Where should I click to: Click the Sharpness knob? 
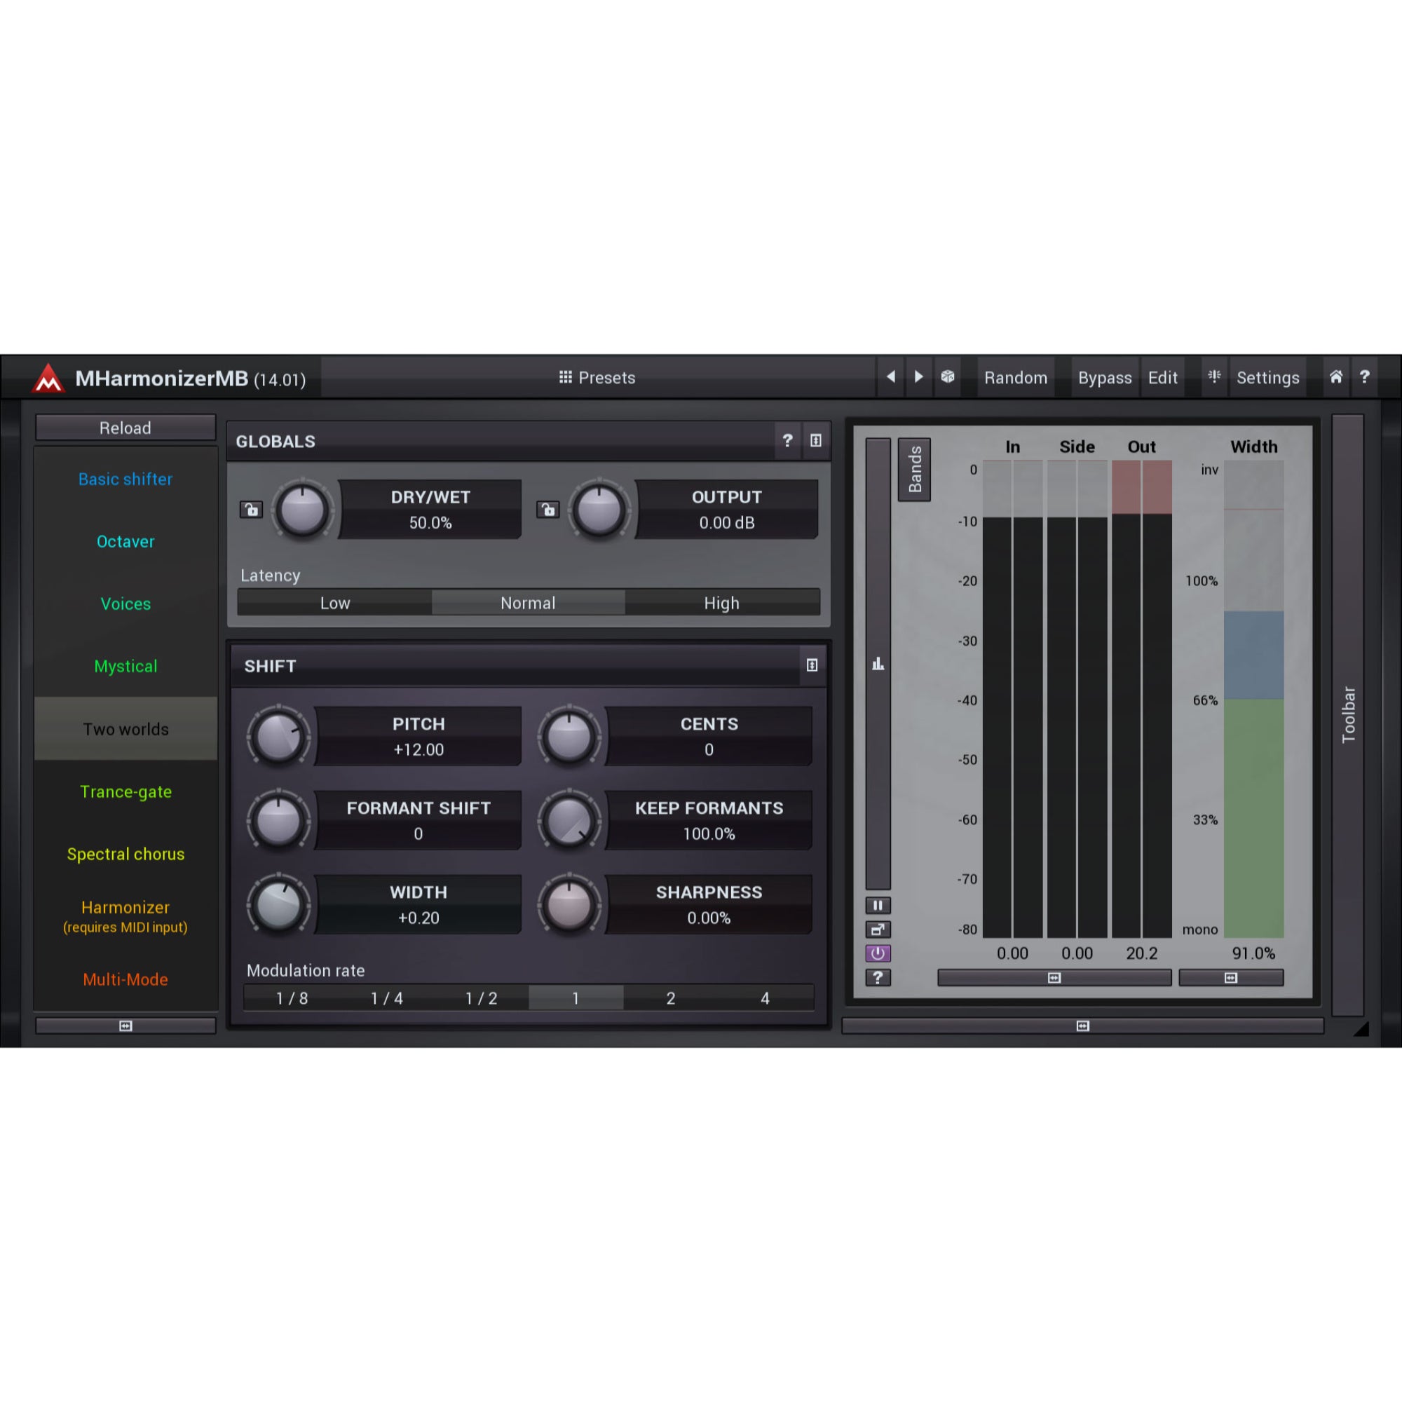point(570,904)
